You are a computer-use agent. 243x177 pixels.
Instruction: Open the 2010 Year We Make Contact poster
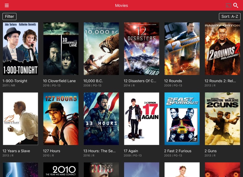click(x=61, y=170)
